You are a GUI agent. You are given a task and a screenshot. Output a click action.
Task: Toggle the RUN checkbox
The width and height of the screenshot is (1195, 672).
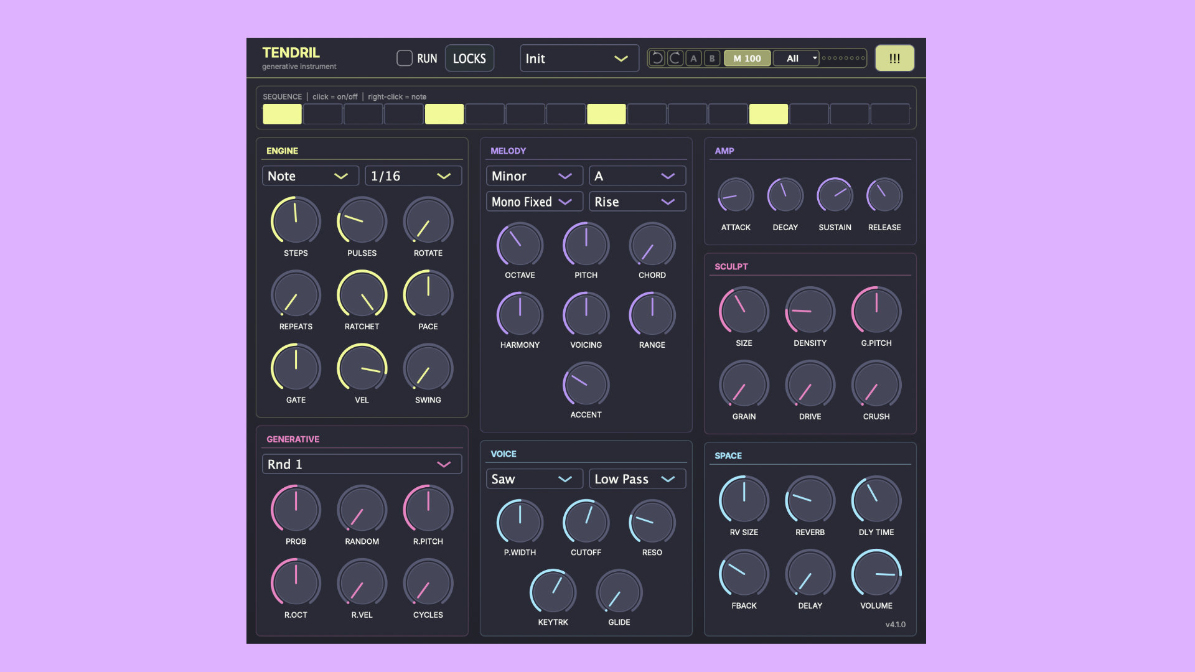point(405,58)
